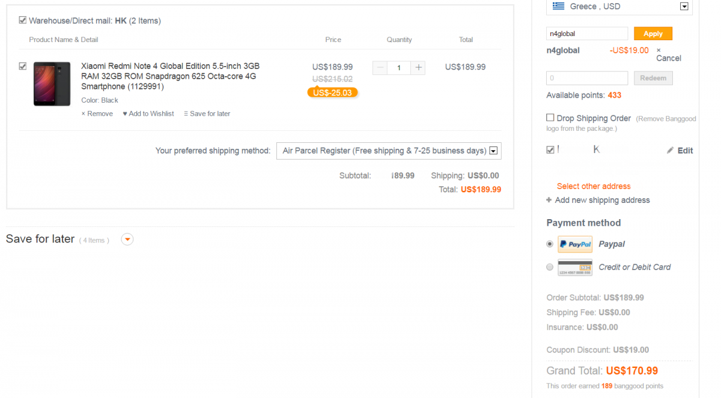Click the Grand Total US$170.99 amount
Viewport: 721px width, 398px height.
(631, 370)
